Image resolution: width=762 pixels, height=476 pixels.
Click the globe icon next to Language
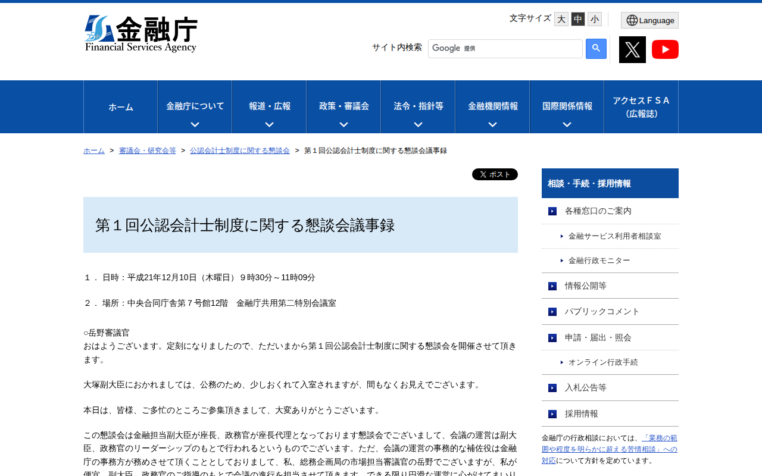click(632, 20)
